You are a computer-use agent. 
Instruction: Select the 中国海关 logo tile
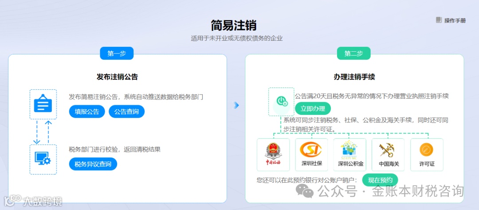(x=388, y=155)
